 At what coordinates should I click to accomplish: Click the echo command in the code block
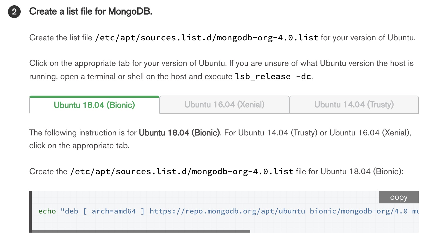(47, 211)
